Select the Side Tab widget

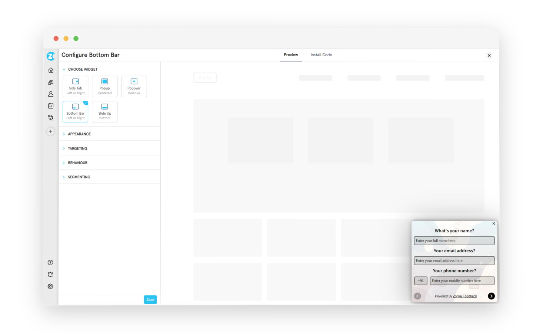point(76,87)
